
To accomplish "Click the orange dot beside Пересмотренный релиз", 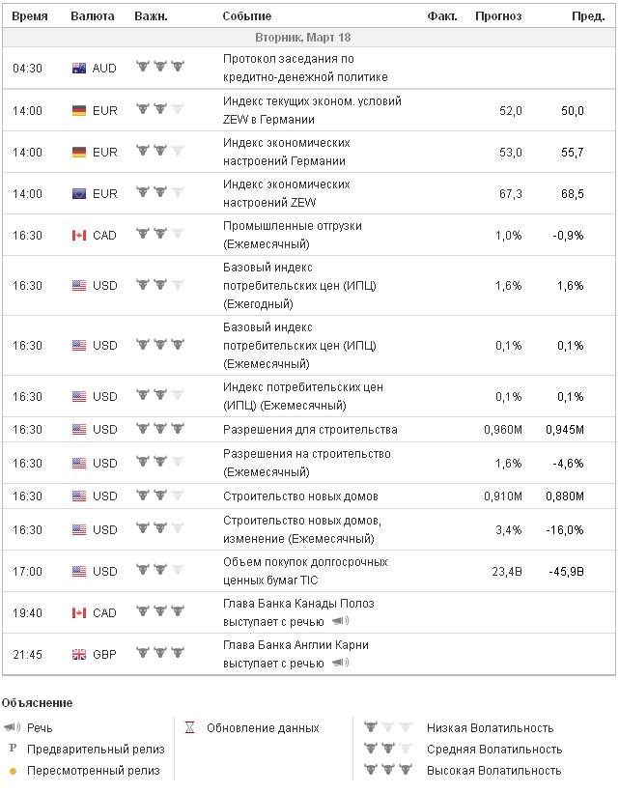I will click(x=13, y=771).
